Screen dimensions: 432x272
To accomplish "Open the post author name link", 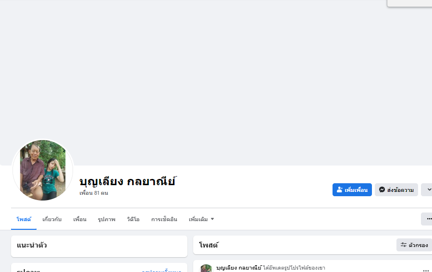I will point(239,268).
